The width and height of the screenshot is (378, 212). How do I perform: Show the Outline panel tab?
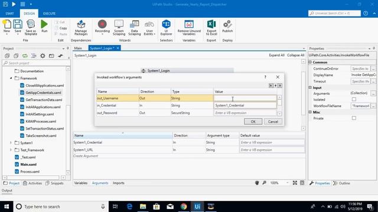[x=341, y=183]
